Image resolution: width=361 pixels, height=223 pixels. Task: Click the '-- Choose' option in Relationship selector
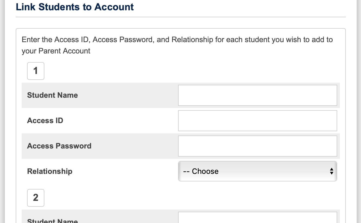click(x=201, y=171)
